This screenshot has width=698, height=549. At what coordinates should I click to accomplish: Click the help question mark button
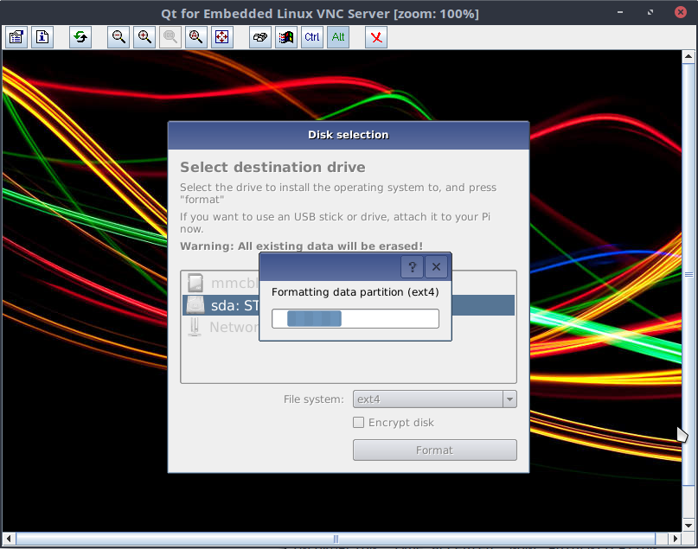pyautogui.click(x=413, y=266)
